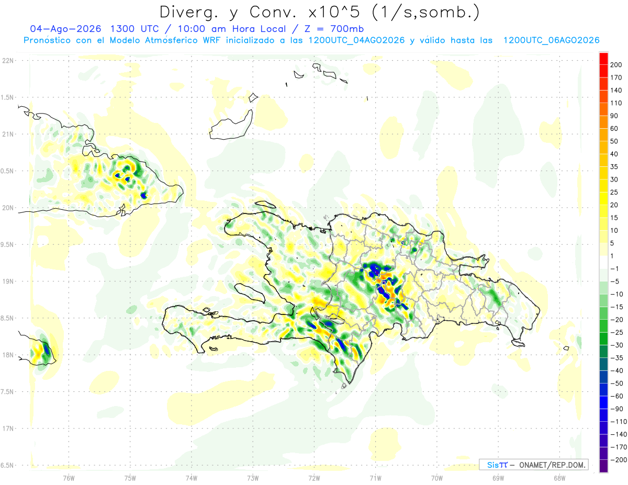Select the 75W longitude label
This screenshot has height=485, width=628.
tap(130, 478)
